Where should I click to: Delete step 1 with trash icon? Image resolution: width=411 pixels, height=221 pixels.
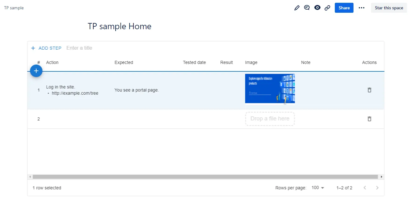pyautogui.click(x=369, y=90)
